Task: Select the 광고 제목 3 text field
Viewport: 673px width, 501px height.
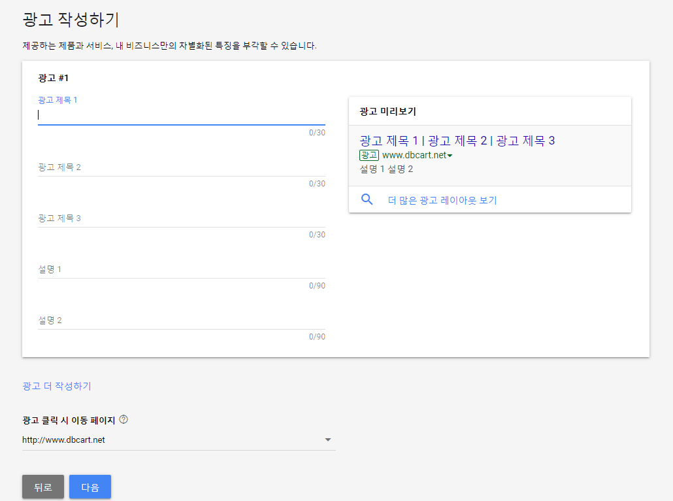Action: [x=181, y=218]
